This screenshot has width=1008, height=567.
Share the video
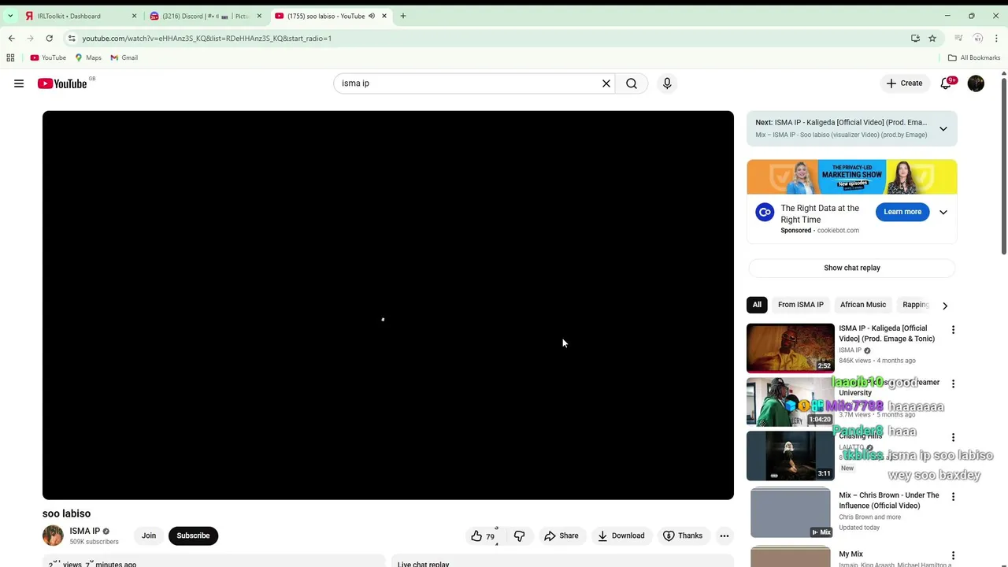tap(561, 535)
